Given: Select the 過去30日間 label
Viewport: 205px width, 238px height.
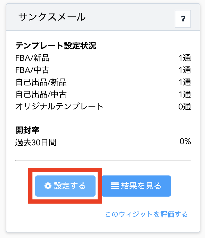Looking at the screenshot, I should pos(36,142).
